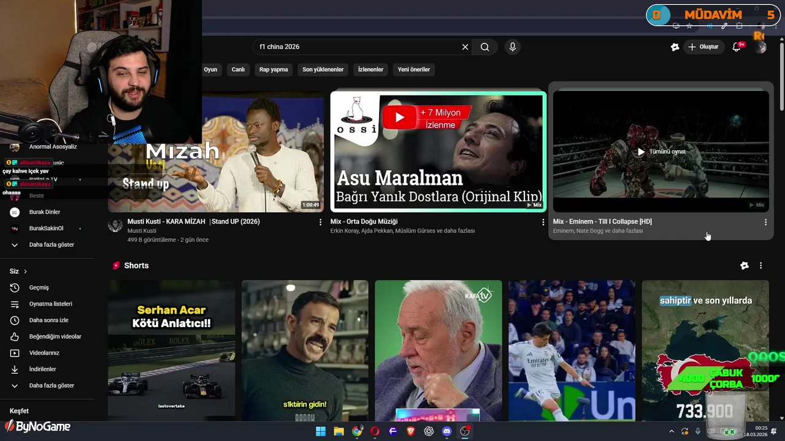
Task: Click Tümünü oynat on the Eminem mix
Action: click(x=661, y=152)
